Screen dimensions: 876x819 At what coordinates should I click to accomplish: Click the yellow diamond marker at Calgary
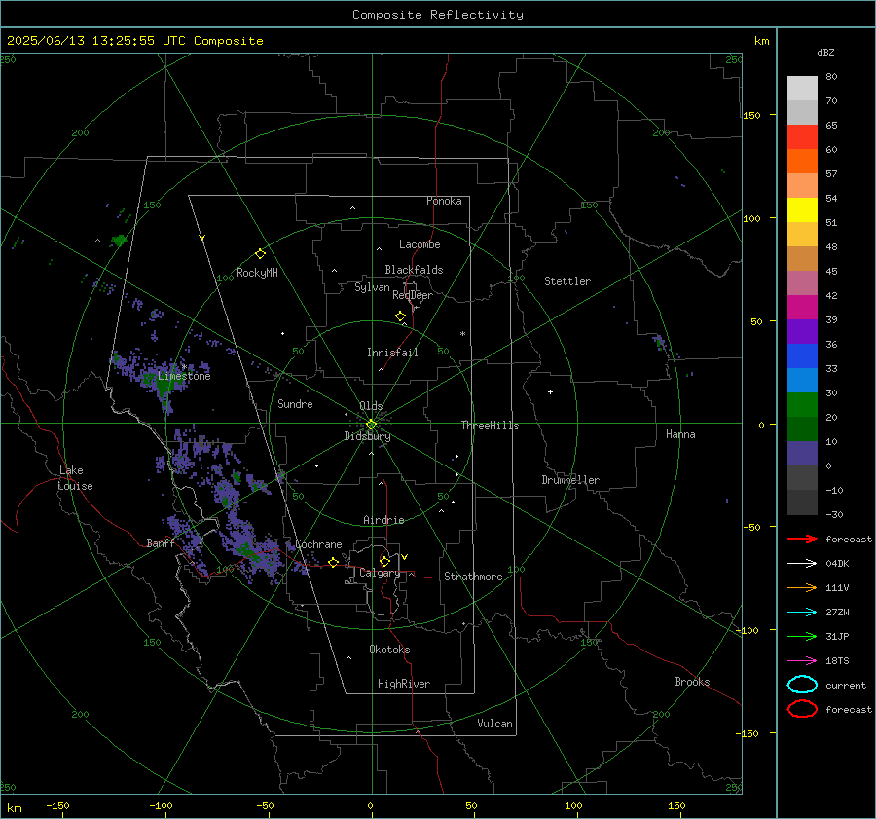point(384,561)
